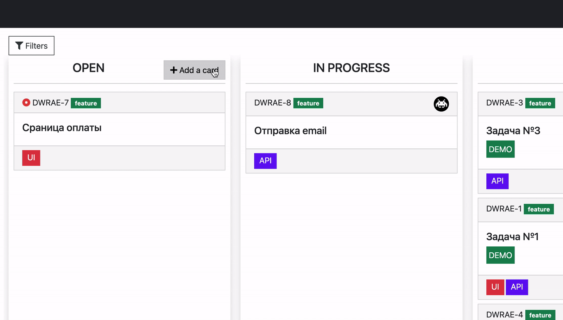Open the Задача №1 card title
This screenshot has height=320, width=563.
[x=512, y=236]
